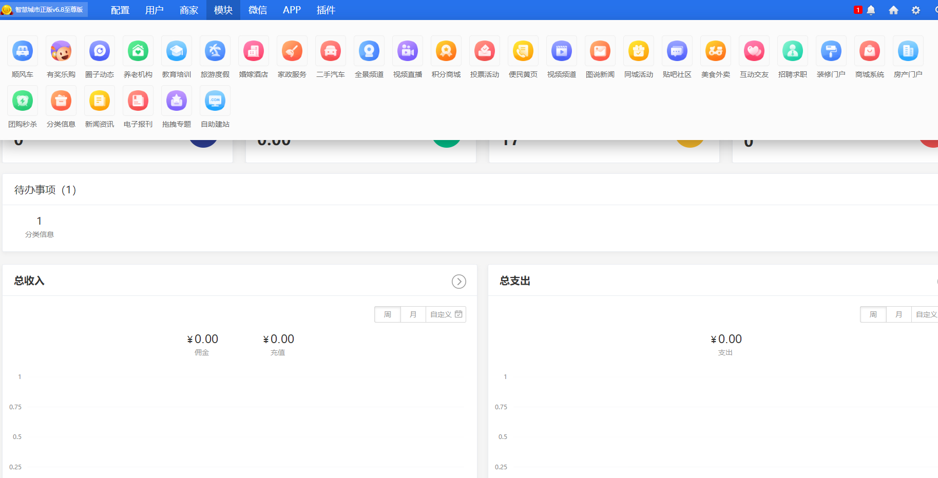Open the 拖拽专题 module

coord(177,107)
